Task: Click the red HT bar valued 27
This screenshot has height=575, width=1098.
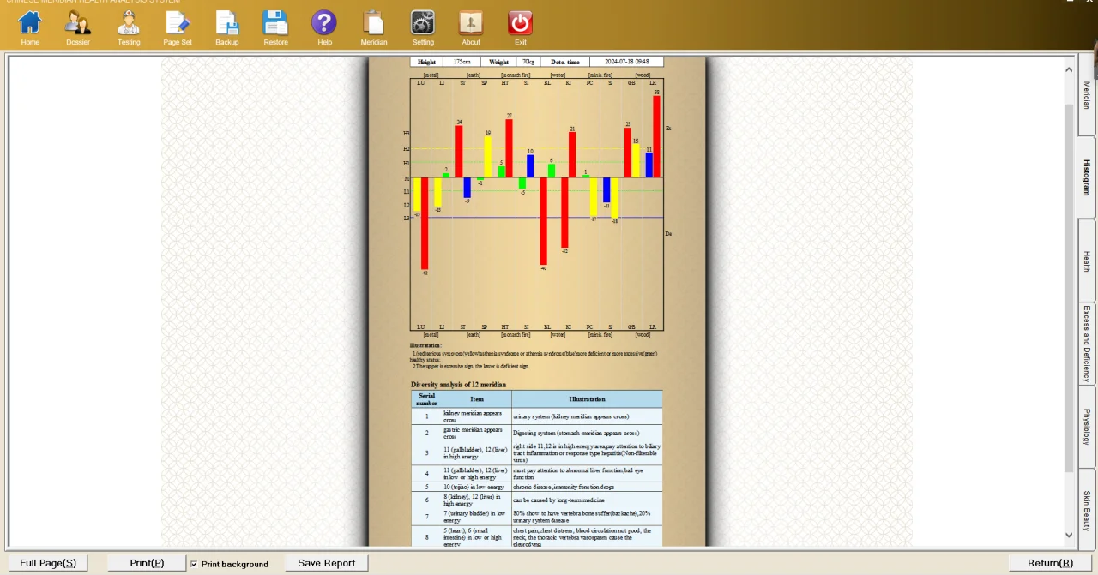Action: point(509,148)
